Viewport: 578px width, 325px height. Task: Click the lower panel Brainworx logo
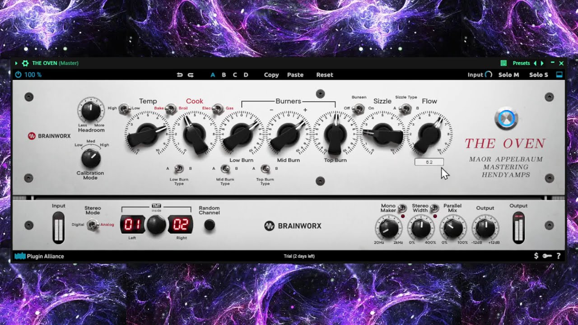click(293, 226)
